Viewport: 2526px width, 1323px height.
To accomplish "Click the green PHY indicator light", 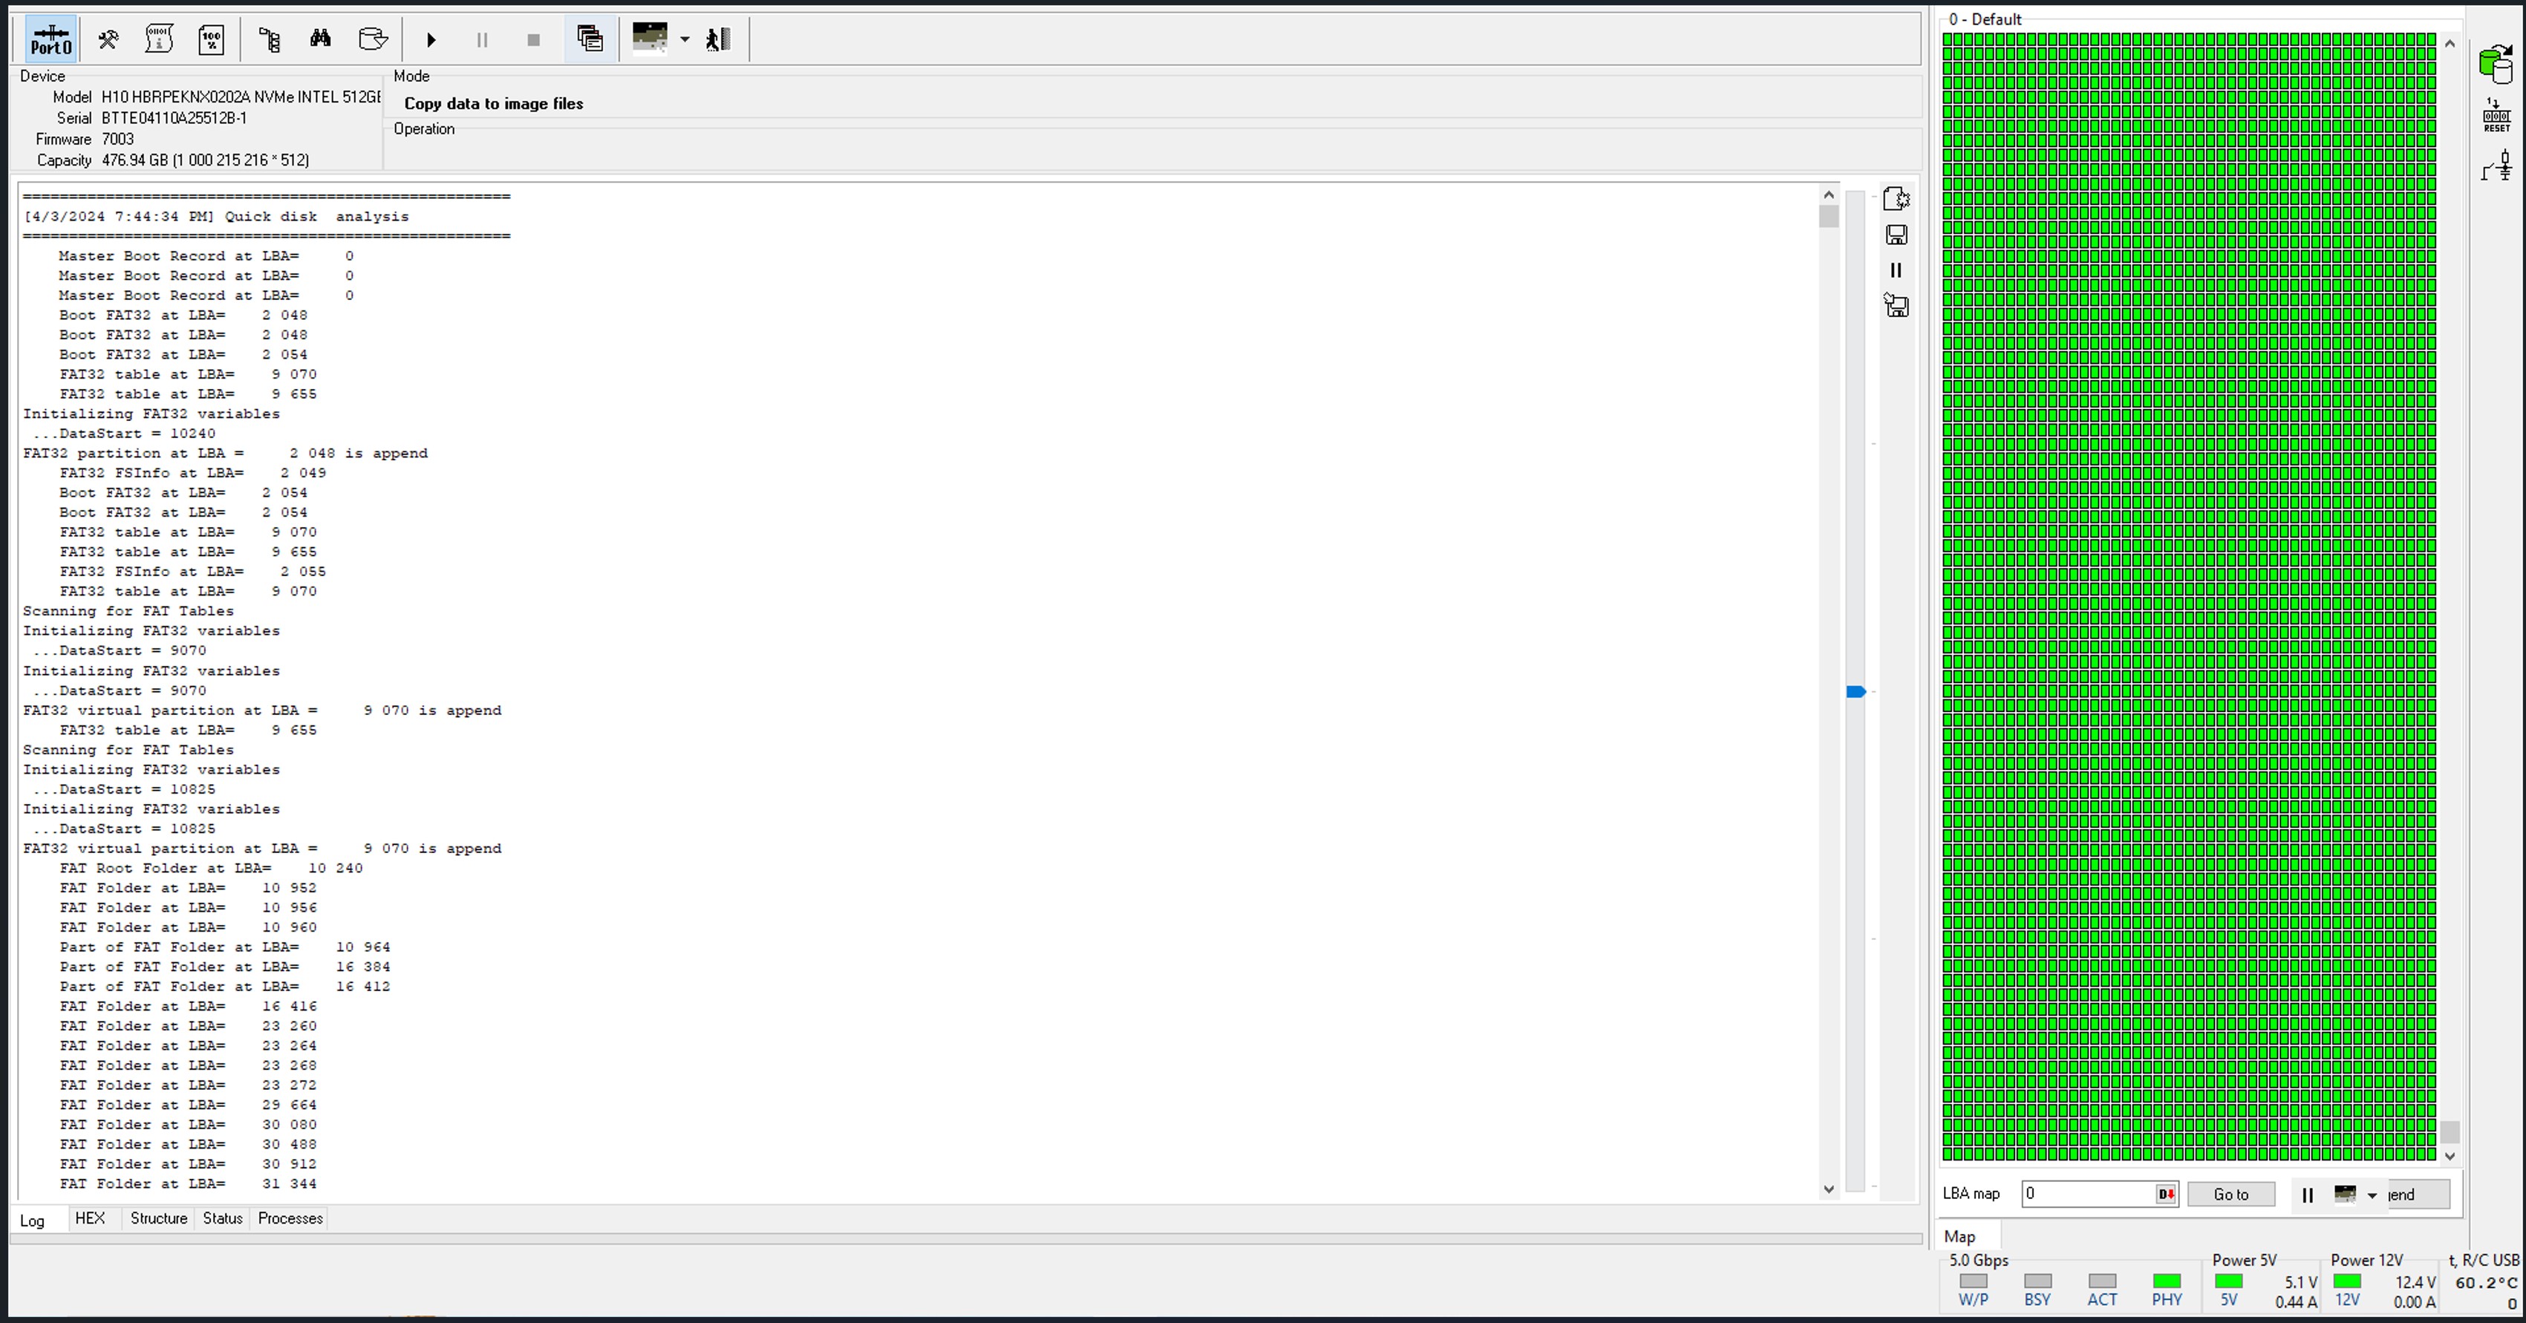I will click(2166, 1281).
